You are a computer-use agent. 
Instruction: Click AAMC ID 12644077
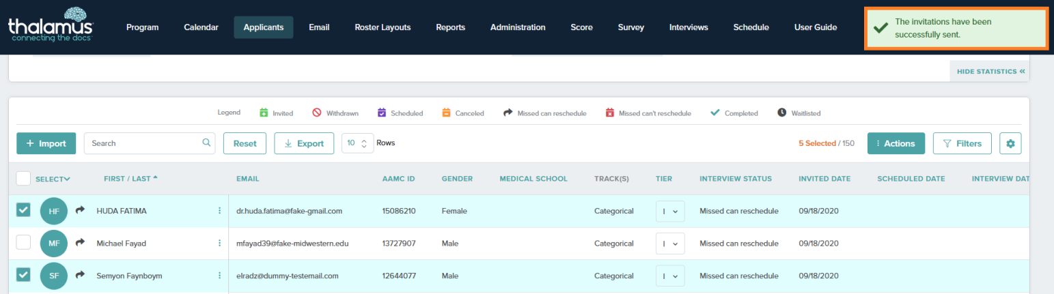coord(399,276)
